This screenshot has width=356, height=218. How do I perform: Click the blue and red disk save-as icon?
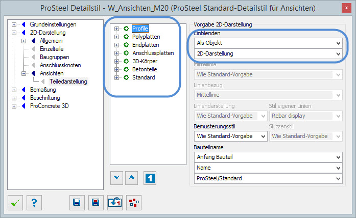[x=96, y=203]
